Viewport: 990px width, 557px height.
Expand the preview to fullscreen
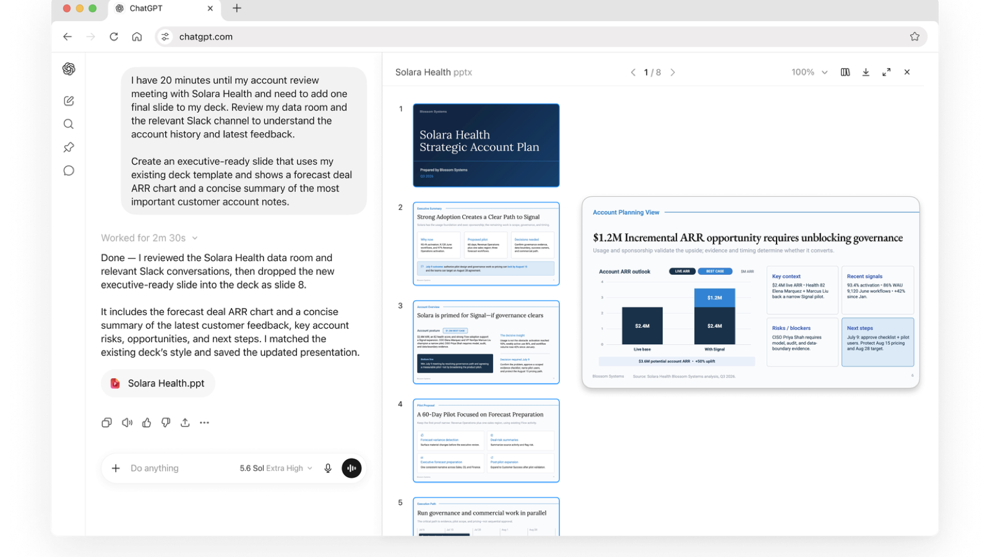click(886, 72)
